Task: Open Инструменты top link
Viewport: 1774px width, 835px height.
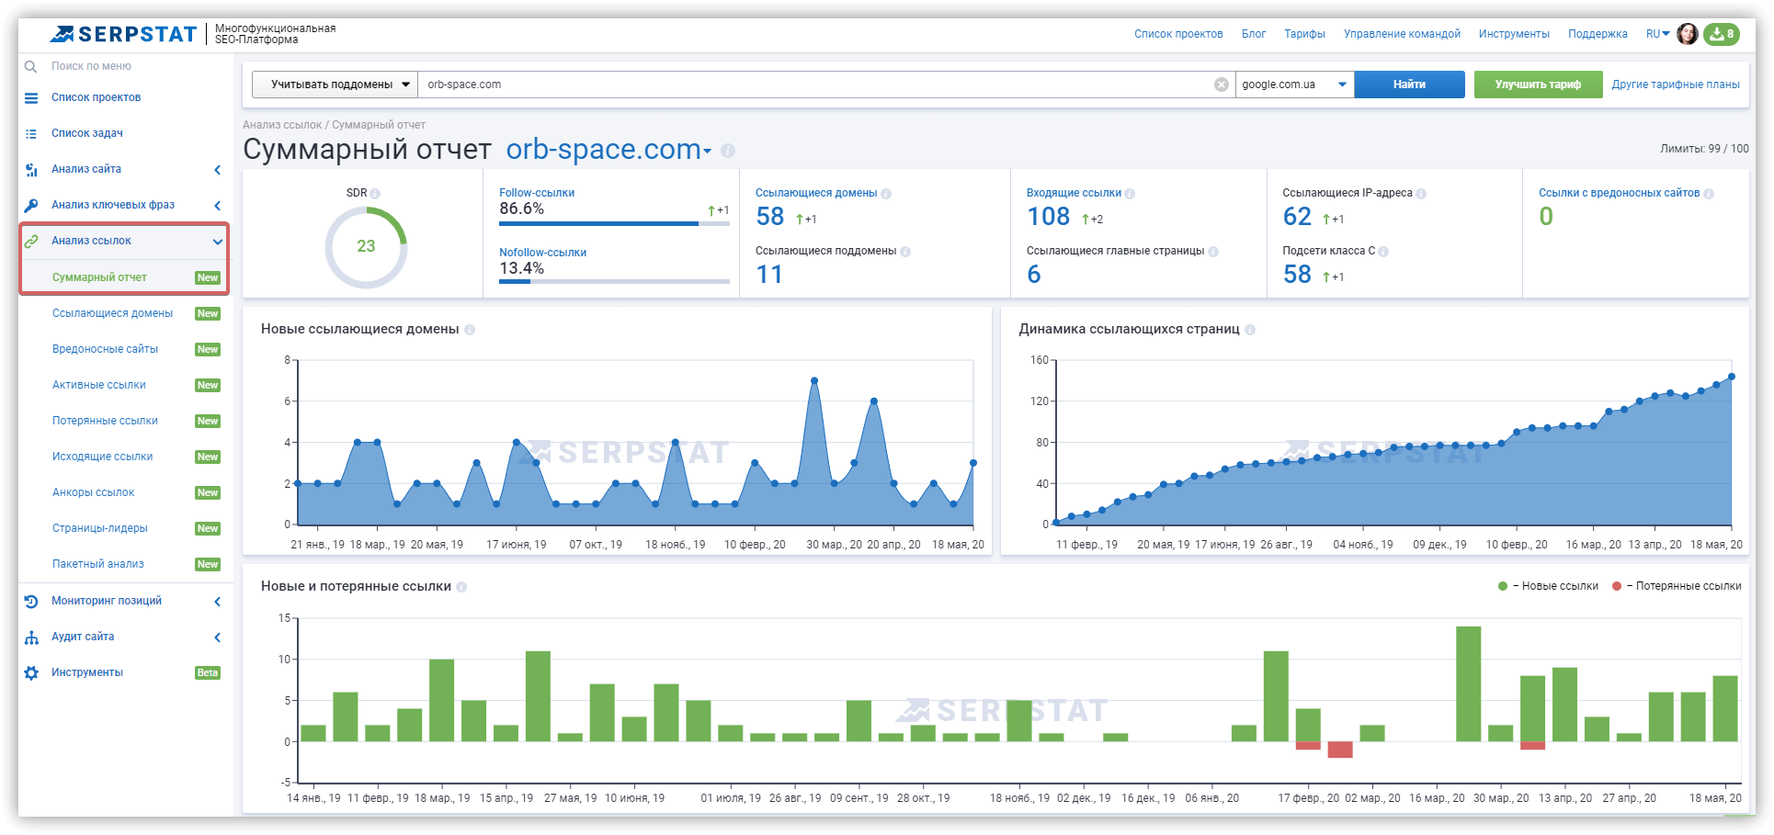Action: tap(1514, 34)
